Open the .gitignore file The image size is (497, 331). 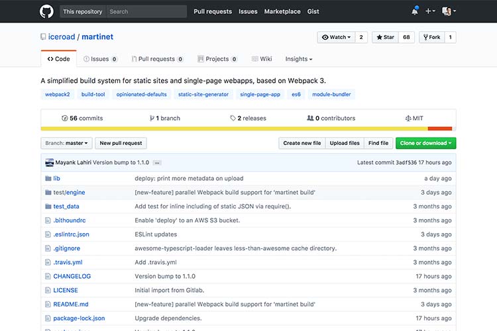66,248
